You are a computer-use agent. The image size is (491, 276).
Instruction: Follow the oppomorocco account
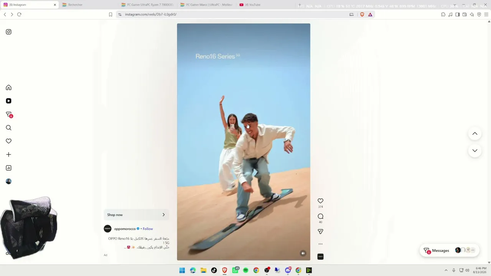coord(148,229)
